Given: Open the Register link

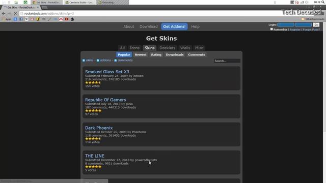Looking at the screenshot, I should 295,29.
